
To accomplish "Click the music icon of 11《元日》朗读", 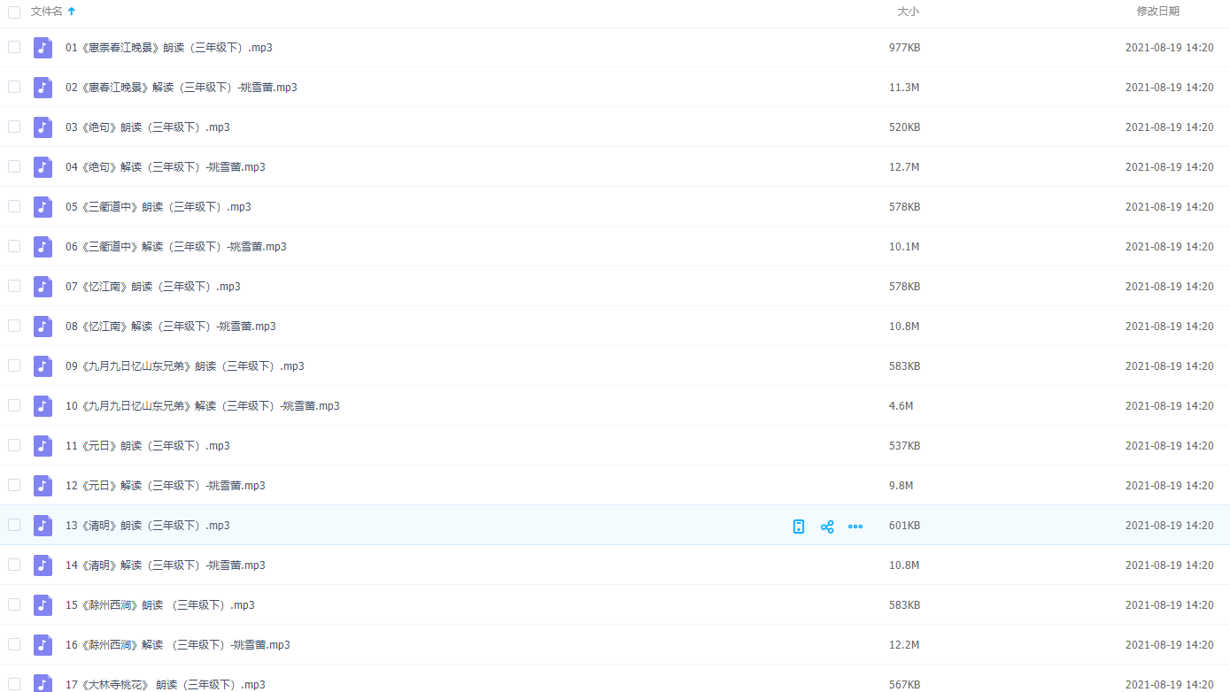I will click(x=43, y=446).
